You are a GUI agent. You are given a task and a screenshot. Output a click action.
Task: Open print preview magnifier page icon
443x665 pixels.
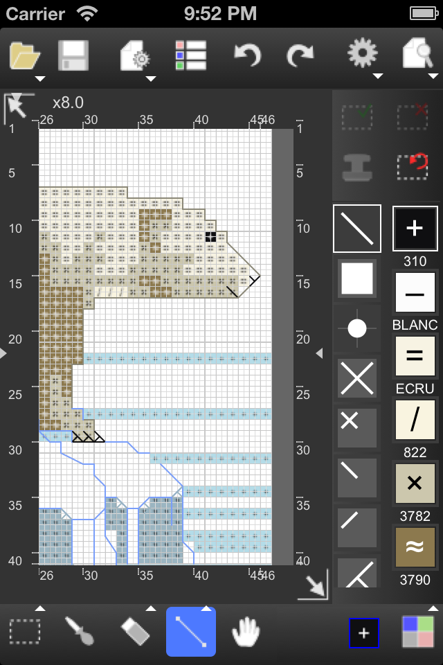click(x=417, y=53)
